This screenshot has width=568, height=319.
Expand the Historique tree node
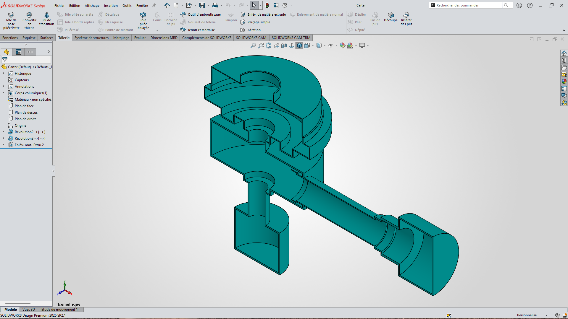coord(4,74)
